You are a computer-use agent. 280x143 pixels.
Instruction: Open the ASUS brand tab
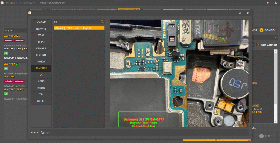[x=41, y=81]
